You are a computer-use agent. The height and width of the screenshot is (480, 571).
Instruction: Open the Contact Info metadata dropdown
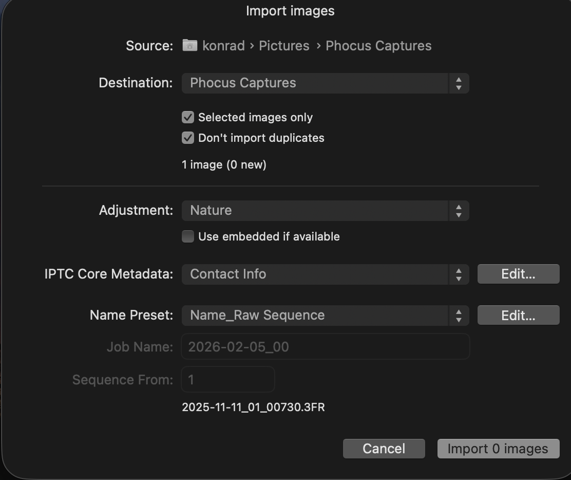pos(325,274)
